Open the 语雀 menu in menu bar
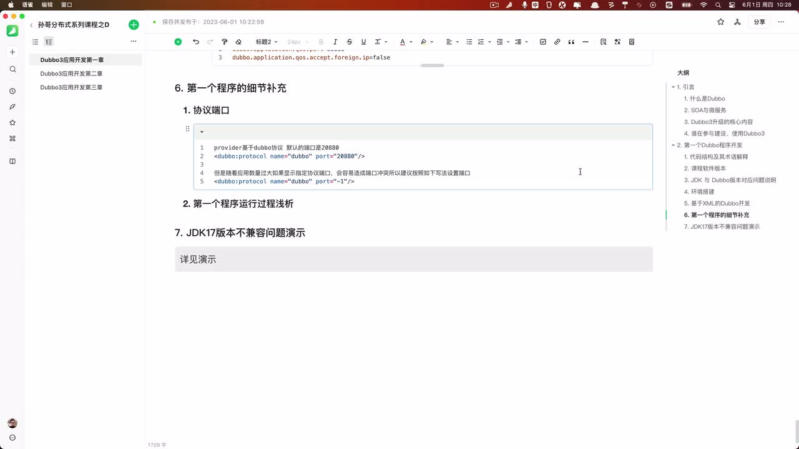 coord(27,4)
